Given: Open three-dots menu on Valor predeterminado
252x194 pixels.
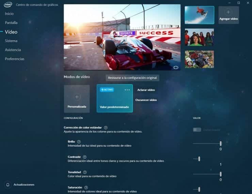Looking at the screenshot, I should pos(127,90).
